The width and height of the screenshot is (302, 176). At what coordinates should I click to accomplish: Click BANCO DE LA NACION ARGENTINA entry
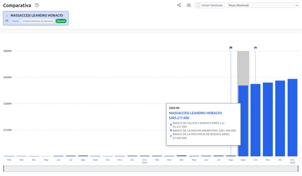(x=204, y=130)
